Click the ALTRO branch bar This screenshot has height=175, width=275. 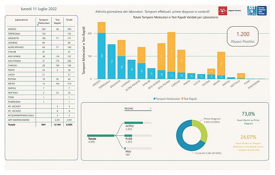[x=138, y=123]
